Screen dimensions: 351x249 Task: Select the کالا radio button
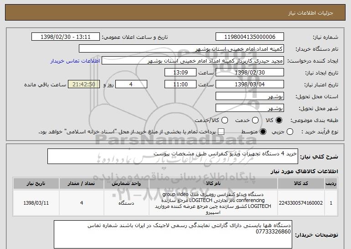click(x=279, y=121)
